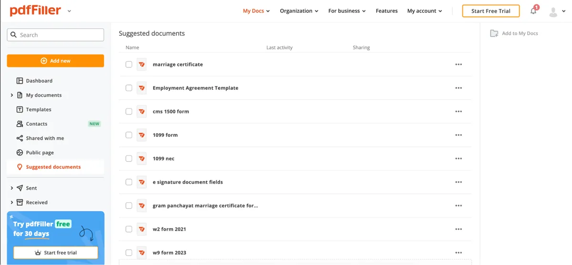Viewport: 572px width, 265px height.
Task: Open the For business dropdown menu
Action: (x=347, y=11)
